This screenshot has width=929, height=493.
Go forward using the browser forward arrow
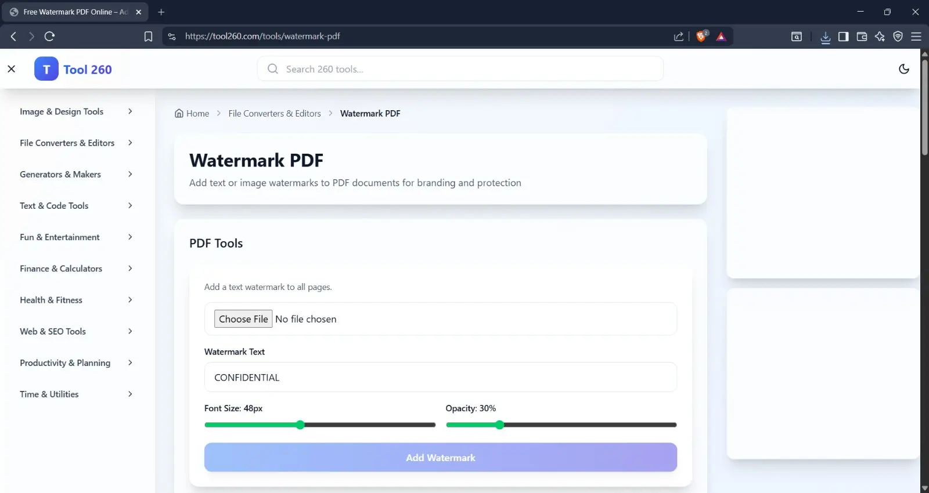pyautogui.click(x=31, y=37)
